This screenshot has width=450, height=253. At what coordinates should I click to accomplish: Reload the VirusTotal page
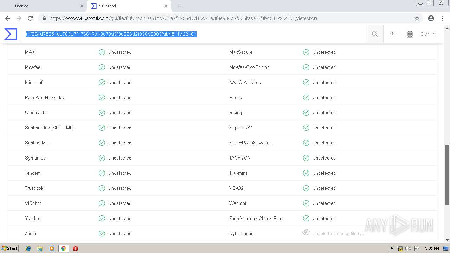click(30, 18)
